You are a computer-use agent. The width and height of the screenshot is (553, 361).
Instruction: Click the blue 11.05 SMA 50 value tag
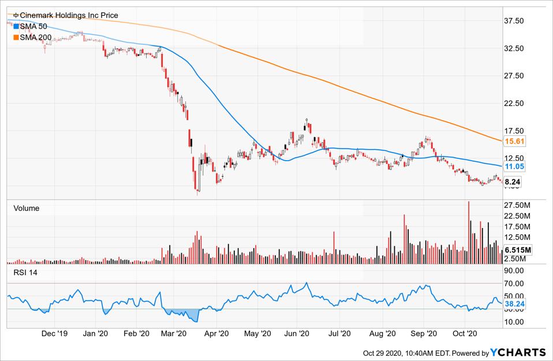pyautogui.click(x=514, y=166)
